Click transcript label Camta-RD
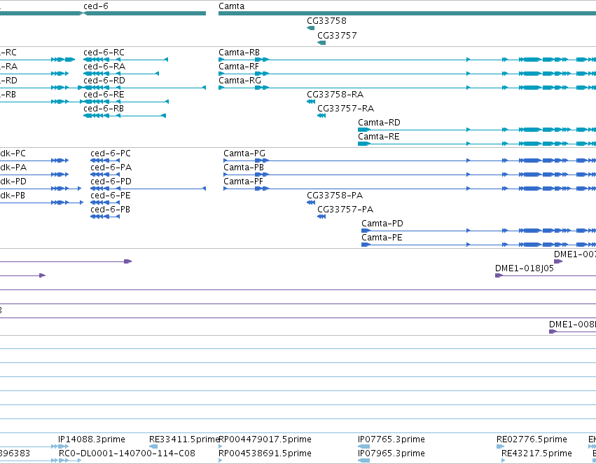Screen dimensions: 596x464 (379, 123)
